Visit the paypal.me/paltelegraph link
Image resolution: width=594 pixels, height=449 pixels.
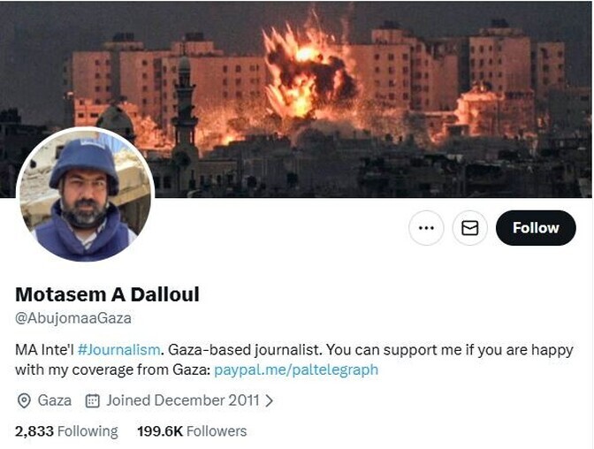point(296,369)
